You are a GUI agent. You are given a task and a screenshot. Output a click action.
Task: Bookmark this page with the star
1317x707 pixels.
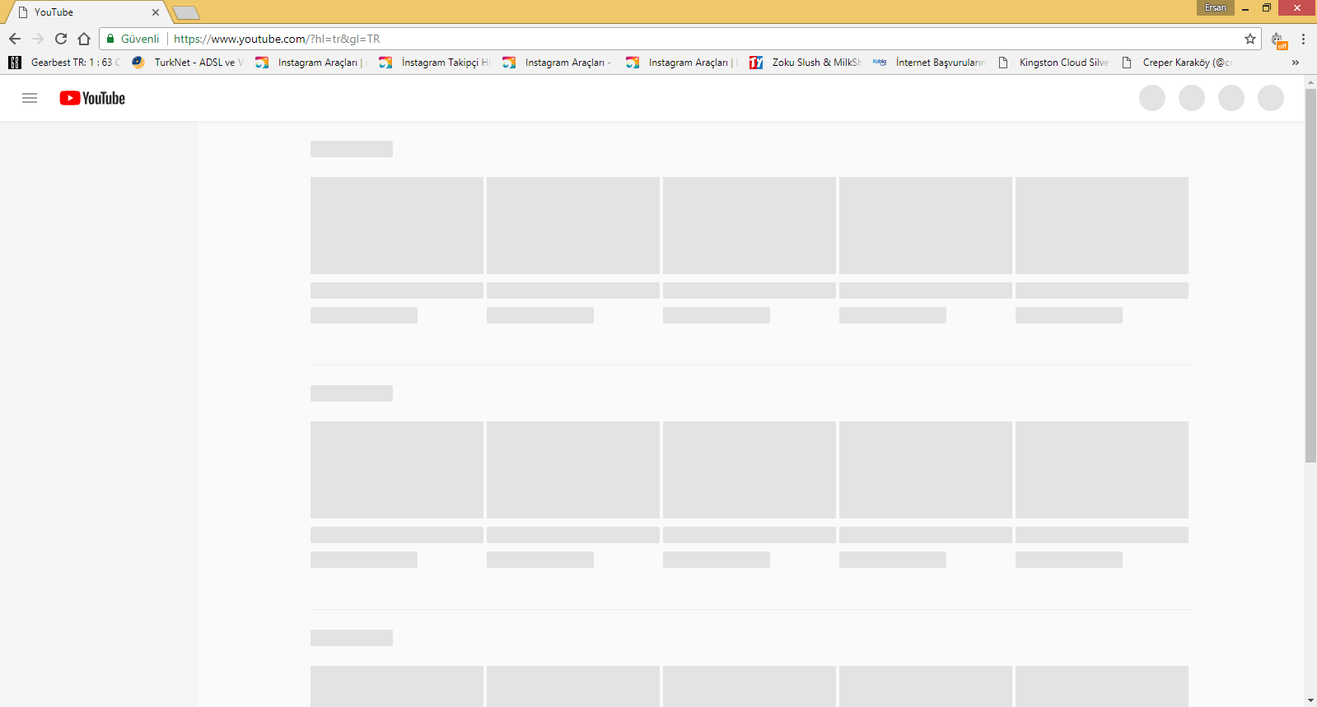coord(1250,39)
